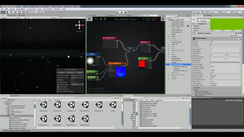This screenshot has width=244, height=137.
Task: Toggle Show Only Selected checkbox
Action: pos(58,91)
